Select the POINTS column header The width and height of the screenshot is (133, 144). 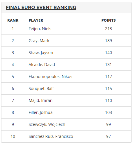click(x=109, y=20)
